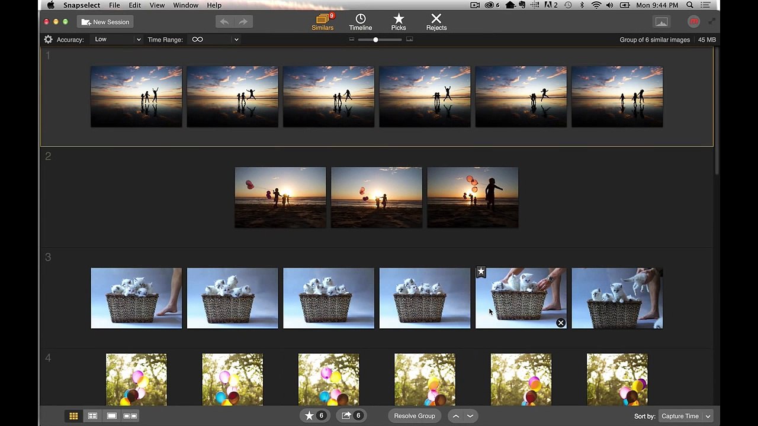
Task: Enter full screen with the arrows icon
Action: click(711, 22)
